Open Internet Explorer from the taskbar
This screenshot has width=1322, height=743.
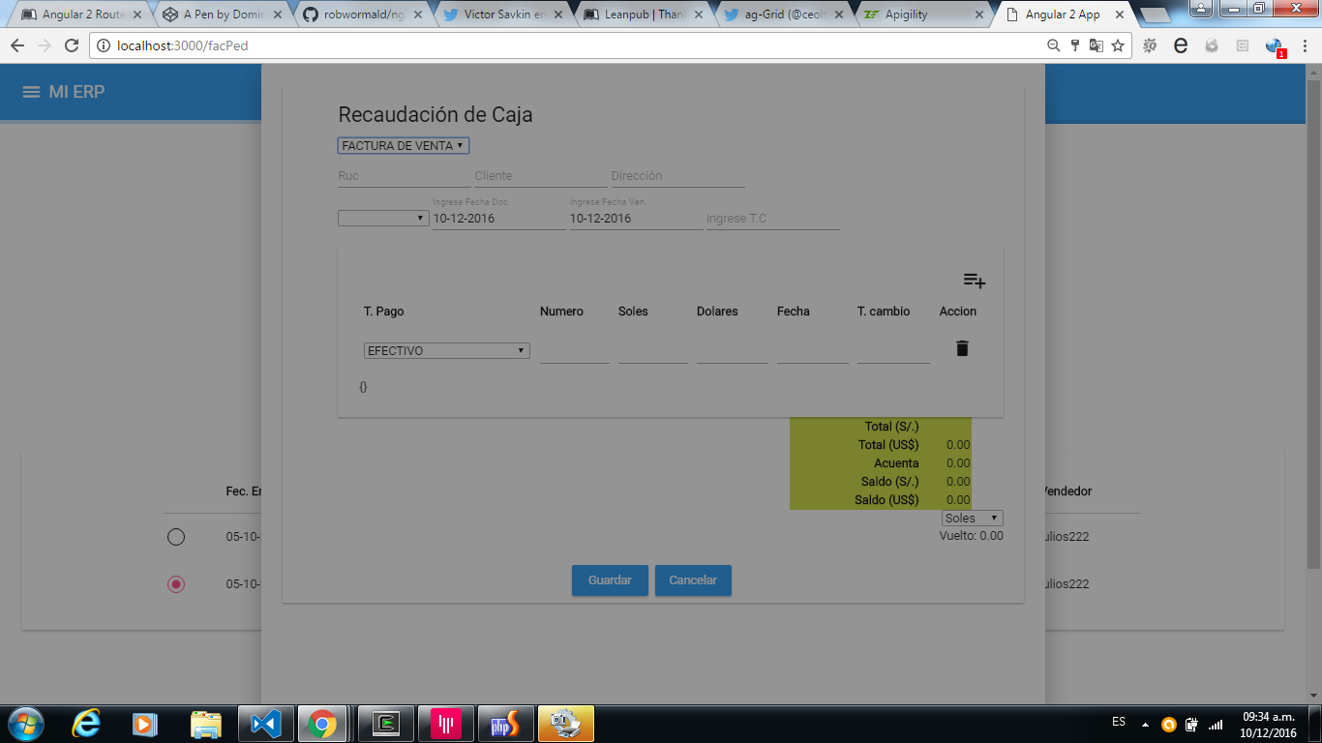pos(86,724)
